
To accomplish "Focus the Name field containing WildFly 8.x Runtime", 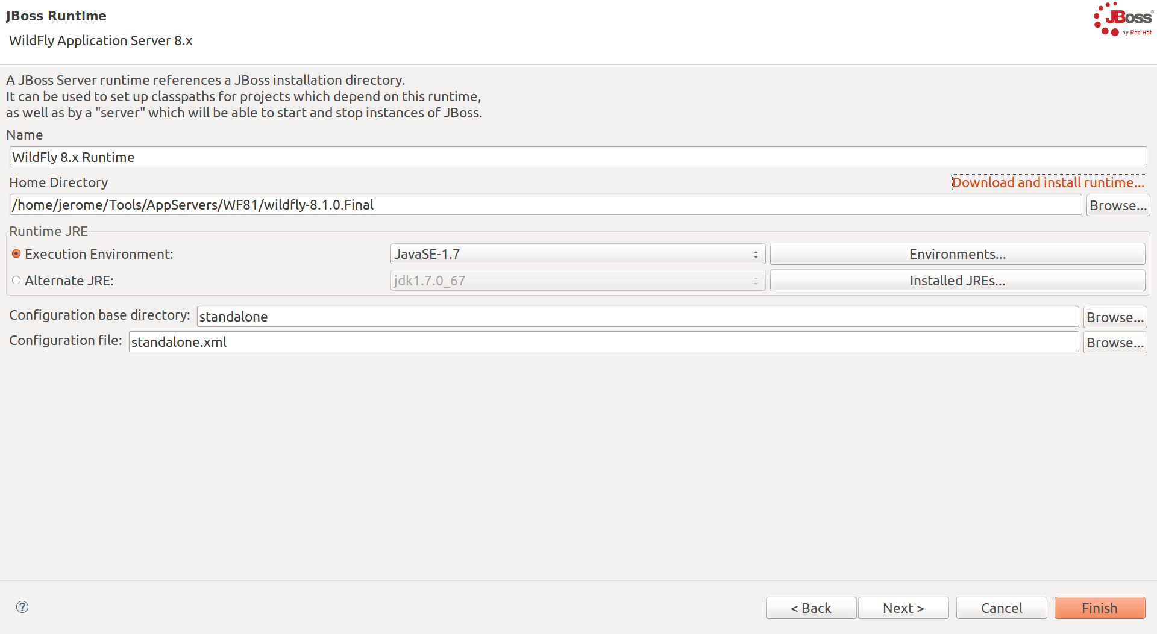I will pos(578,157).
